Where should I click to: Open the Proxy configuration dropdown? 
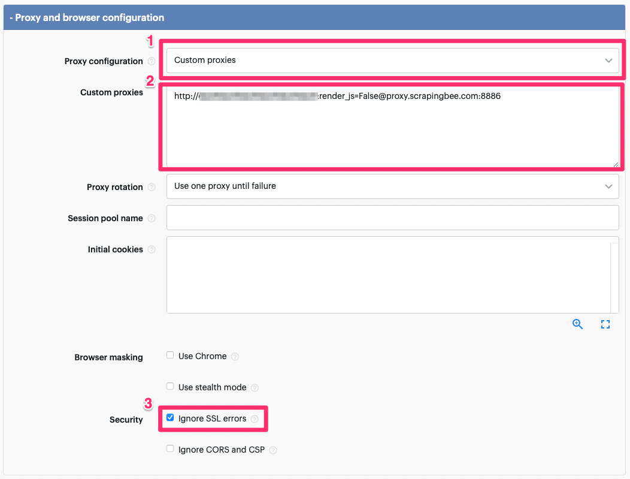pos(392,61)
